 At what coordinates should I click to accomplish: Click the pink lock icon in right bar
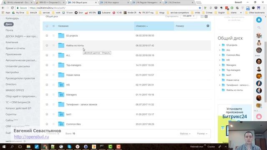tap(259, 117)
